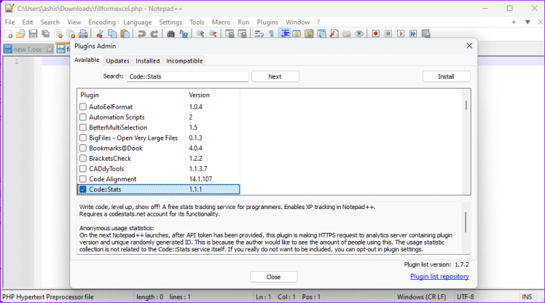Click the Folder as Workspace toolbar icon
This screenshot has width=545, height=303.
click(347, 34)
